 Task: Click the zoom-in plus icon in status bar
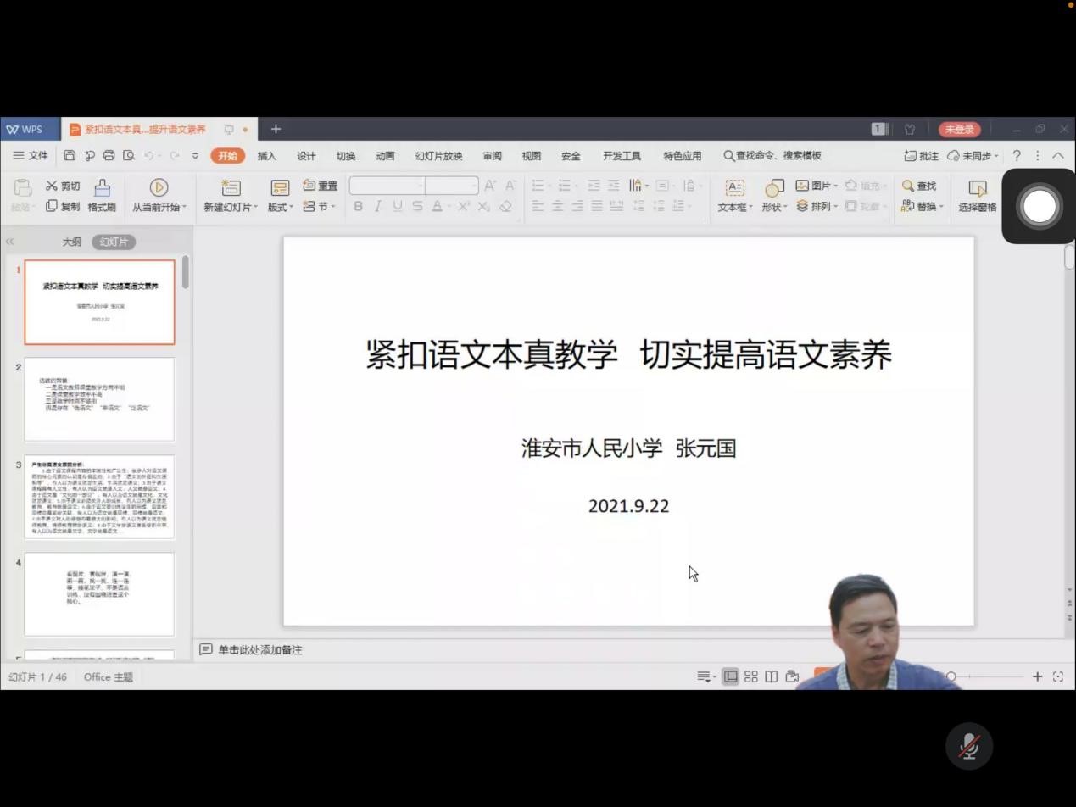1037,676
